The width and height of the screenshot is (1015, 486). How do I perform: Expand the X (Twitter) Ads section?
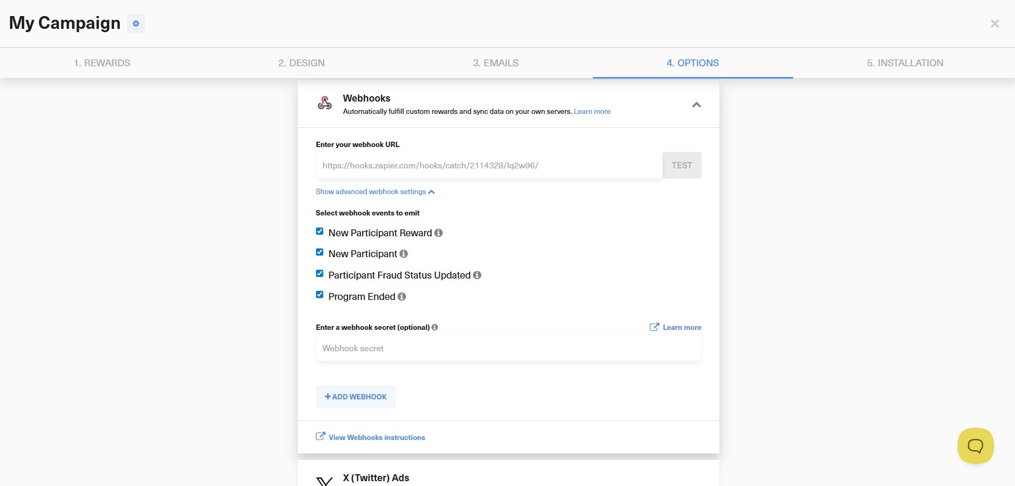coord(376,477)
